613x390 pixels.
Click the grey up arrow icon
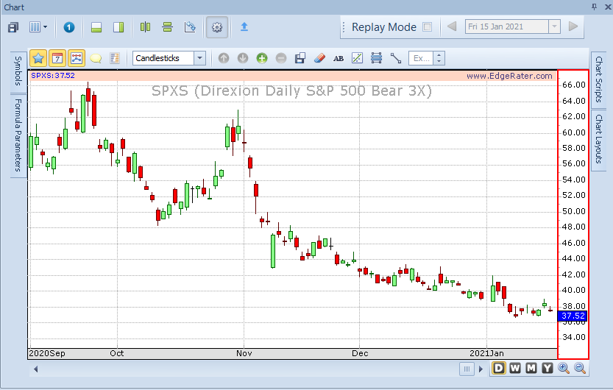224,59
